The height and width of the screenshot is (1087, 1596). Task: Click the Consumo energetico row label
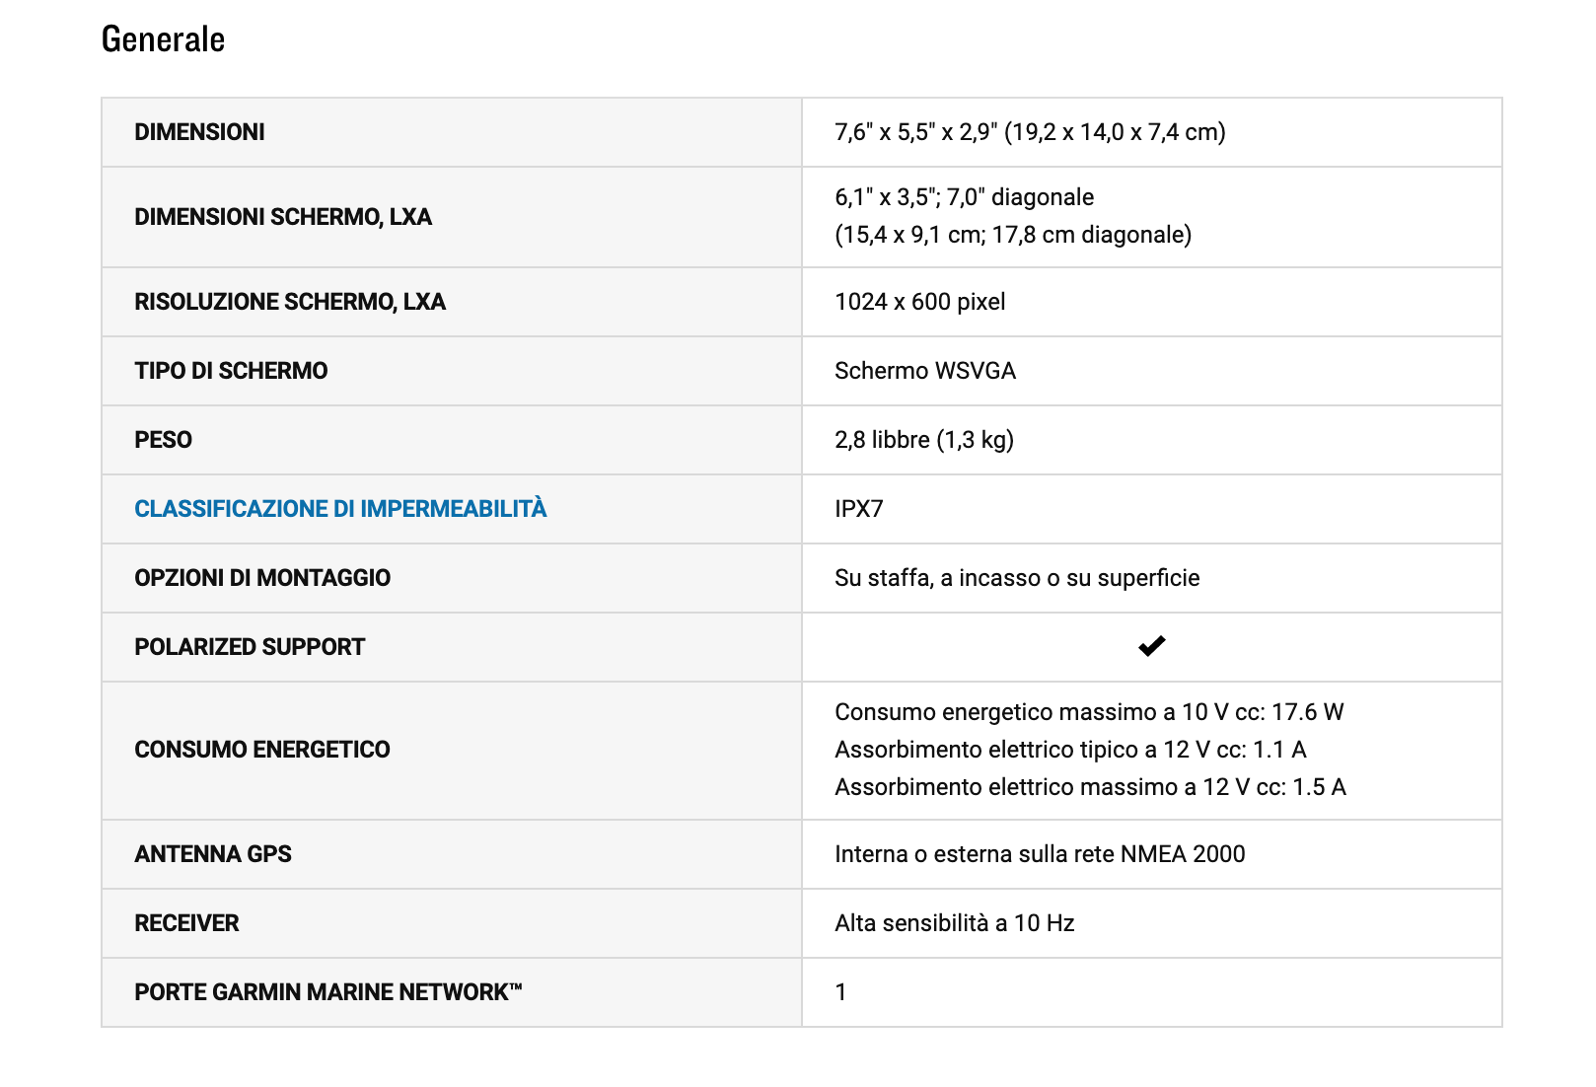[262, 750]
